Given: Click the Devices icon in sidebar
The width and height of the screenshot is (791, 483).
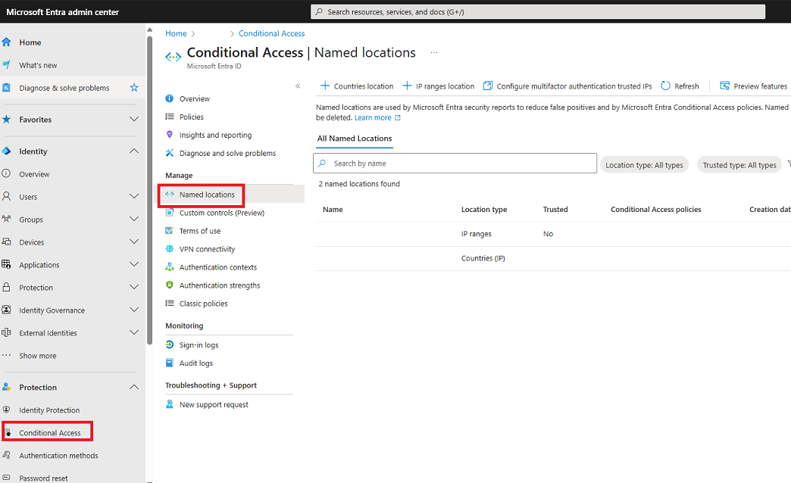Looking at the screenshot, I should (6, 242).
